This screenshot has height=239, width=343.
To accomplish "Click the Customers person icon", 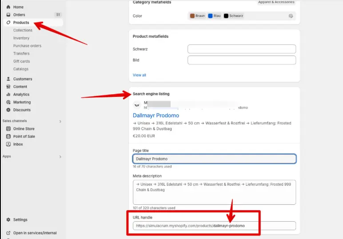I will 8,79.
